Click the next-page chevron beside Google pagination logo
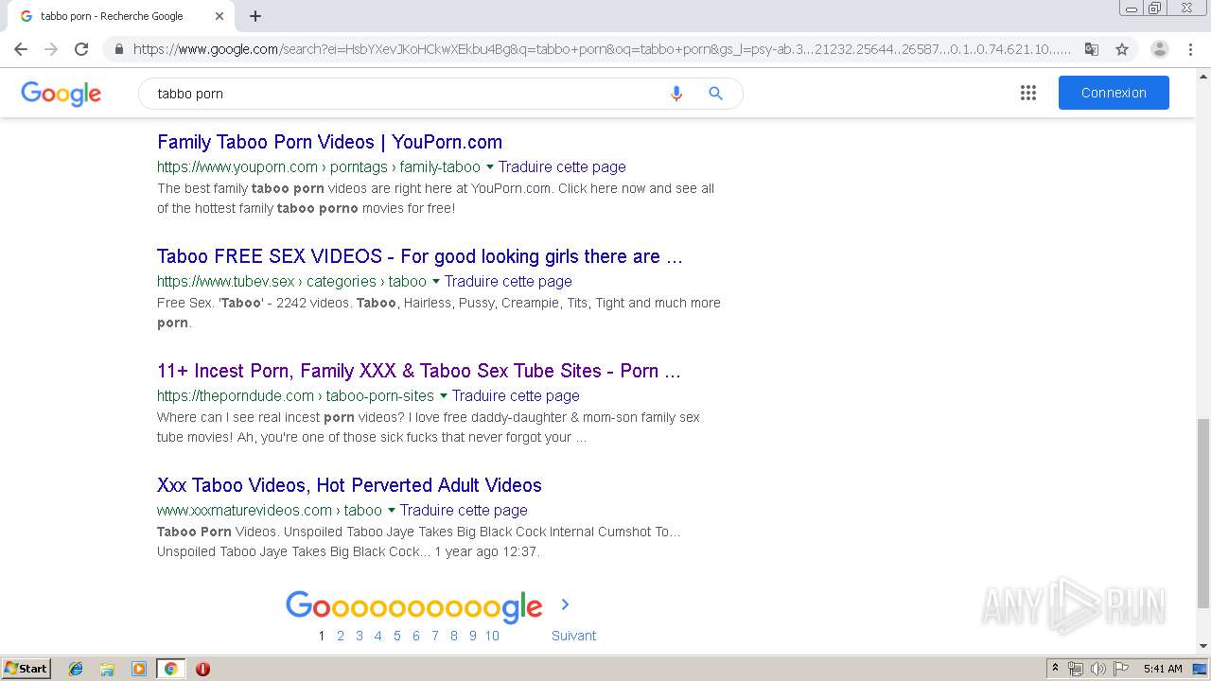This screenshot has width=1211, height=681. [x=565, y=604]
